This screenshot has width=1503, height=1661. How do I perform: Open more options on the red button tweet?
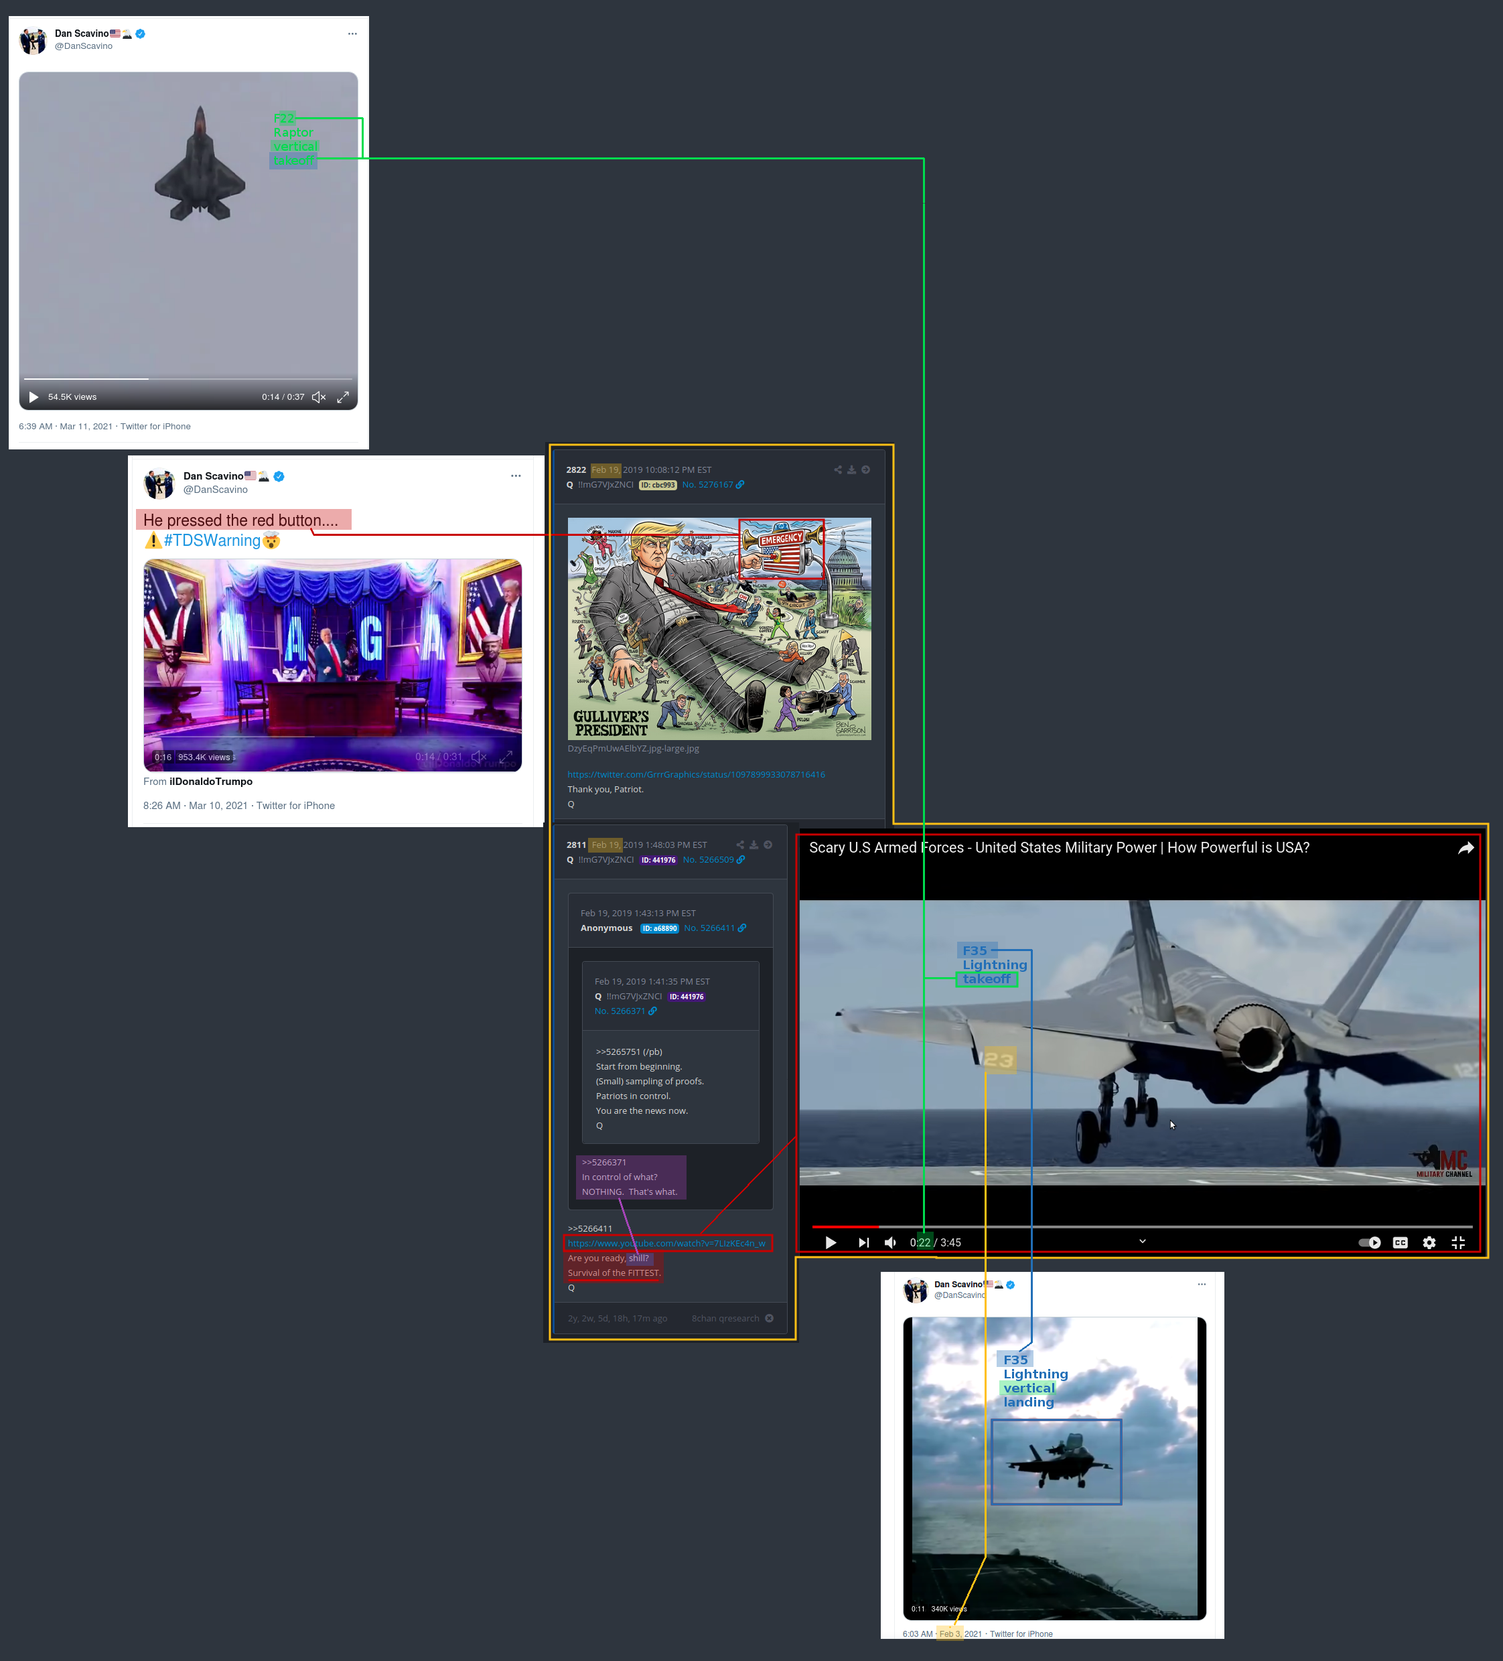point(516,476)
